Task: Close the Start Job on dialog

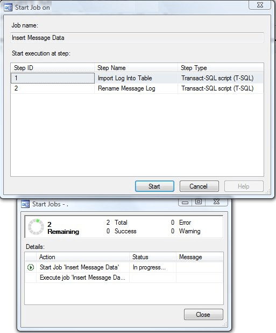Action: tap(260, 5)
